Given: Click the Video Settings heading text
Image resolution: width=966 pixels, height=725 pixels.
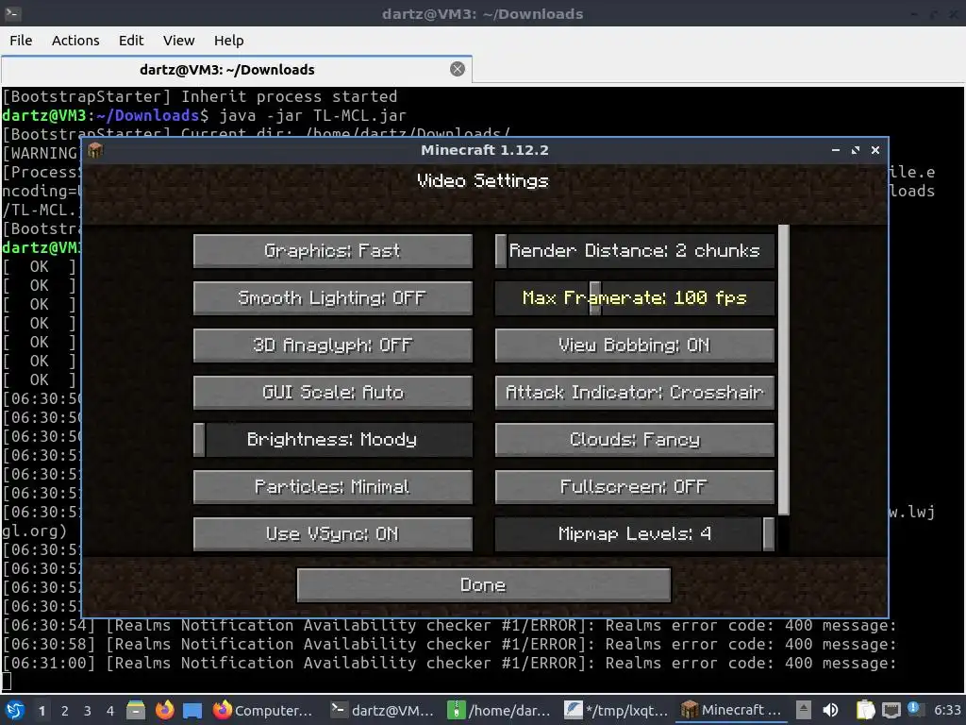Looking at the screenshot, I should [483, 180].
